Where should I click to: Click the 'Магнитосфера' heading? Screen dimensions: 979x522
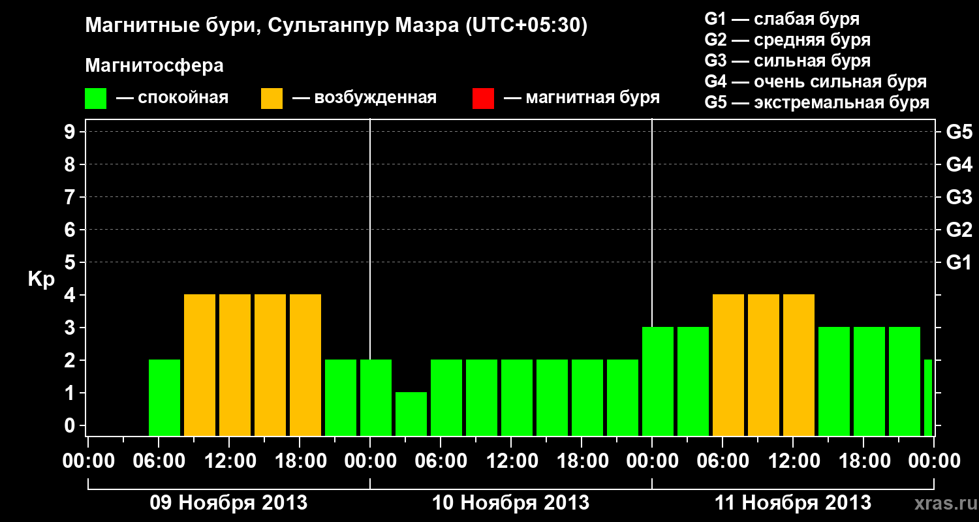(x=155, y=65)
